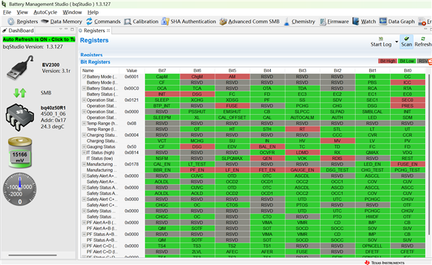Screen dimensions: 432x265
Task: Collapse the Temp Range register row
Action: click(84, 123)
